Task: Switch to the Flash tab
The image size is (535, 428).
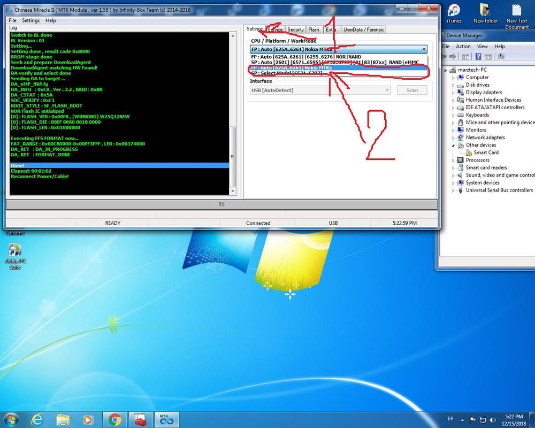Action: click(x=314, y=30)
